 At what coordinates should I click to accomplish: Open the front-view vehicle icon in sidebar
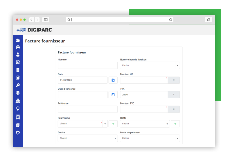[x=18, y=117]
